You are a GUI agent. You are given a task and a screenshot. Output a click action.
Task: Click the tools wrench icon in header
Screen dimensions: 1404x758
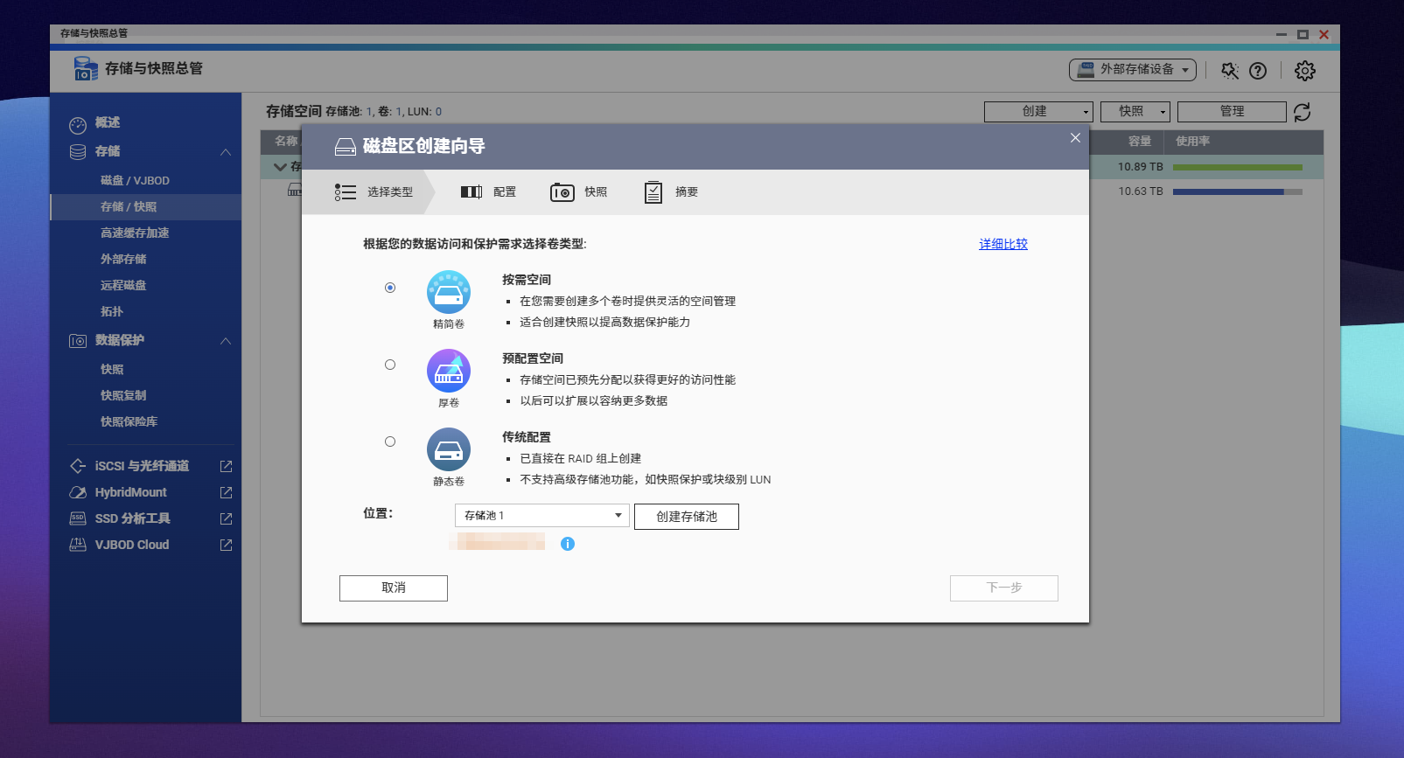[1230, 71]
